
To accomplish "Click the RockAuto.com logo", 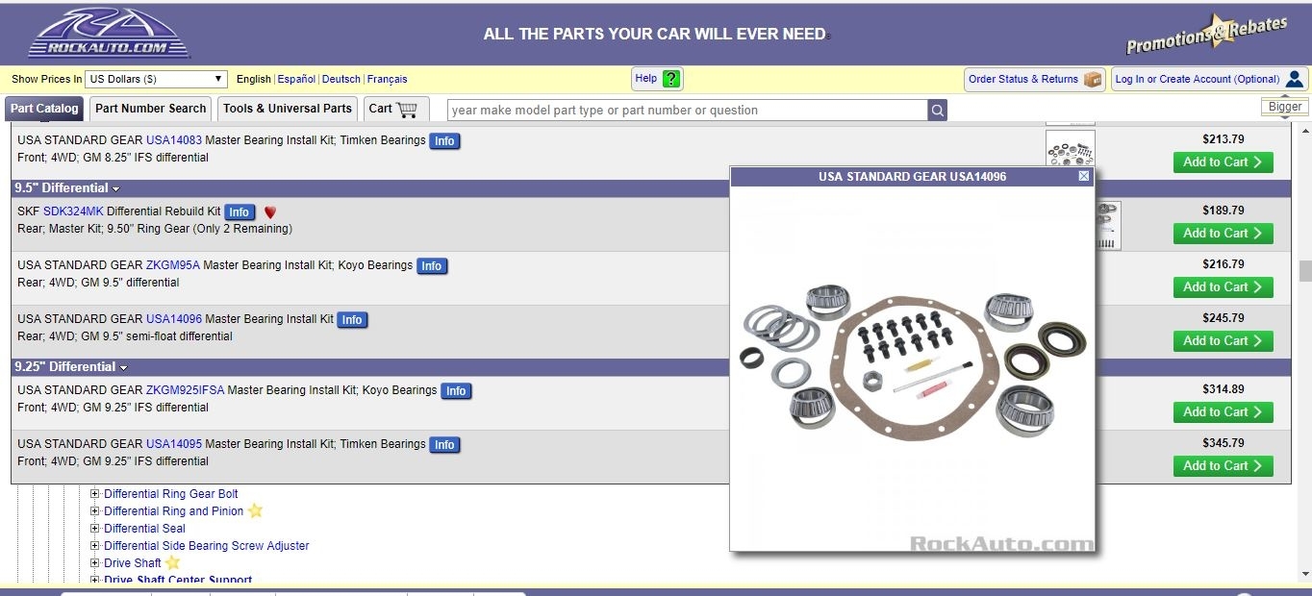I will (109, 34).
